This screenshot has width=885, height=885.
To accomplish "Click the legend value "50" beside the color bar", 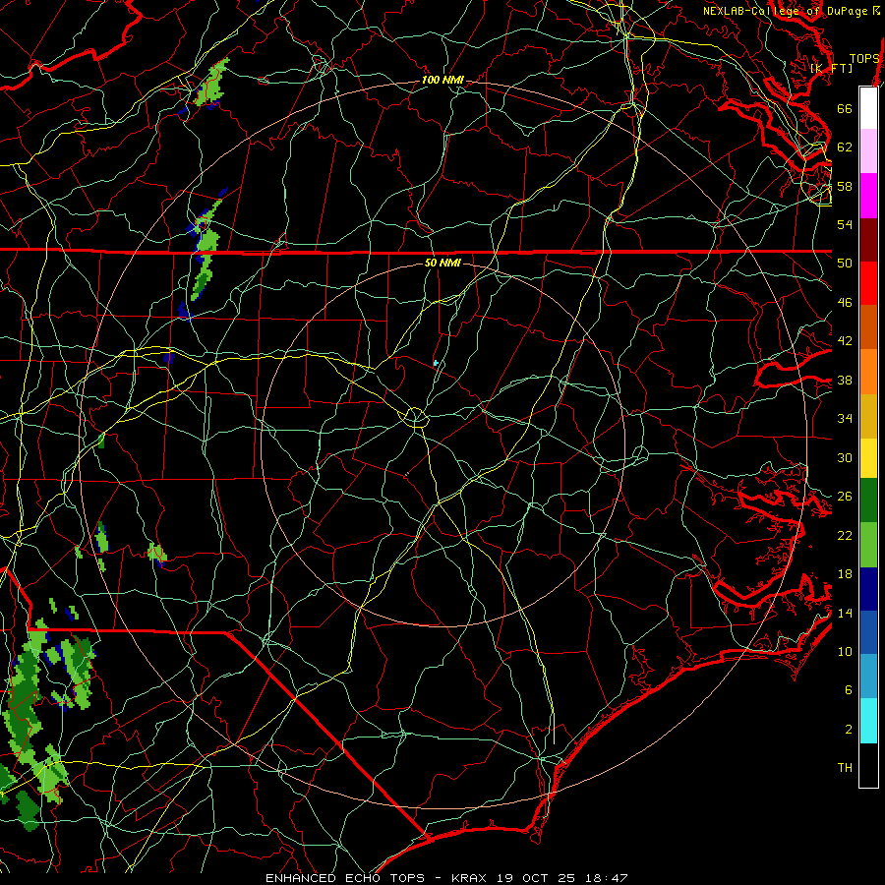I will click(x=845, y=264).
